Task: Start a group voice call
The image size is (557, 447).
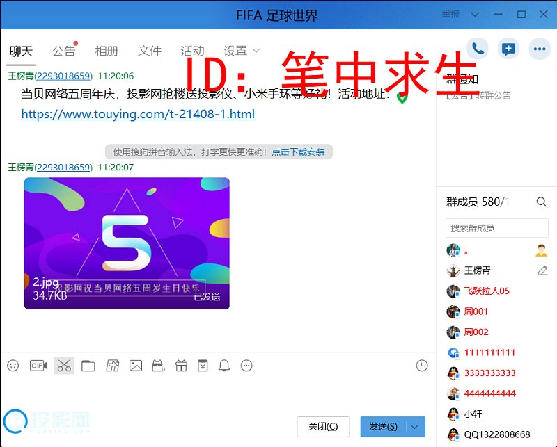Action: (x=478, y=49)
